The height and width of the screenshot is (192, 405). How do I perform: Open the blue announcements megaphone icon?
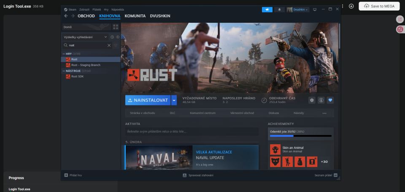pos(267,10)
